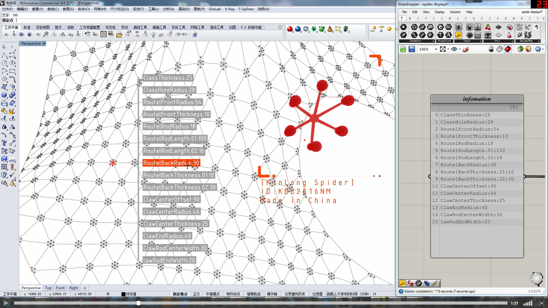This screenshot has height=308, width=548.
Task: Switch to the Front viewport tab
Action: point(60,288)
